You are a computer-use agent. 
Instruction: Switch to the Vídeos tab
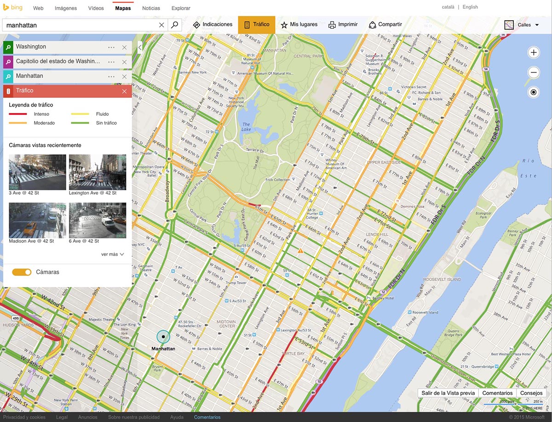[x=96, y=8]
